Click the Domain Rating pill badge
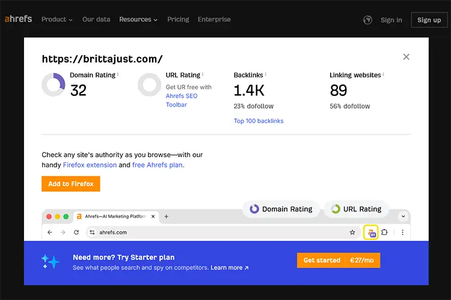This screenshot has width=451, height=300. 281,209
